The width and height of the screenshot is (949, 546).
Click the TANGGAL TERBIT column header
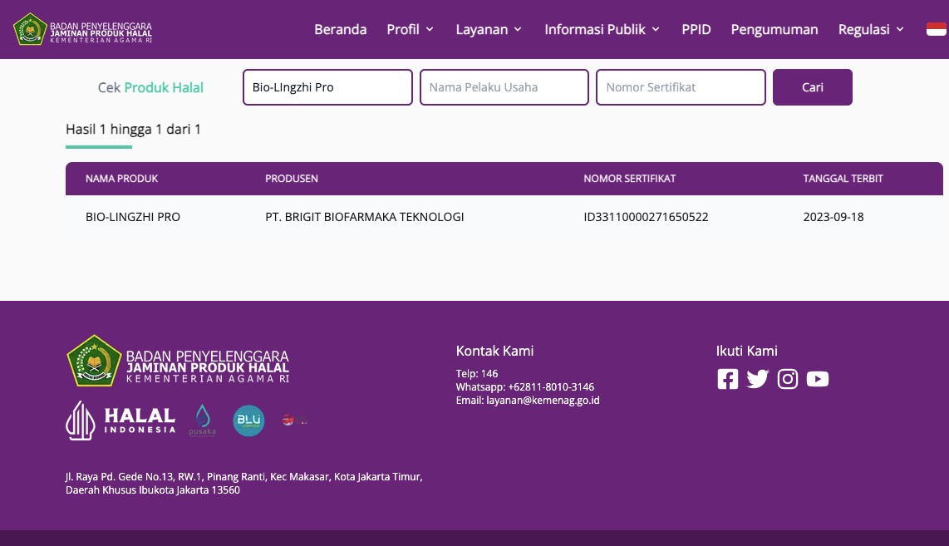coord(843,179)
